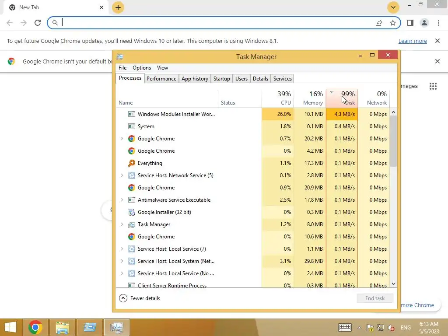Click the Windows Modules Installer Worker process icon
The width and height of the screenshot is (448, 336).
coord(131,114)
